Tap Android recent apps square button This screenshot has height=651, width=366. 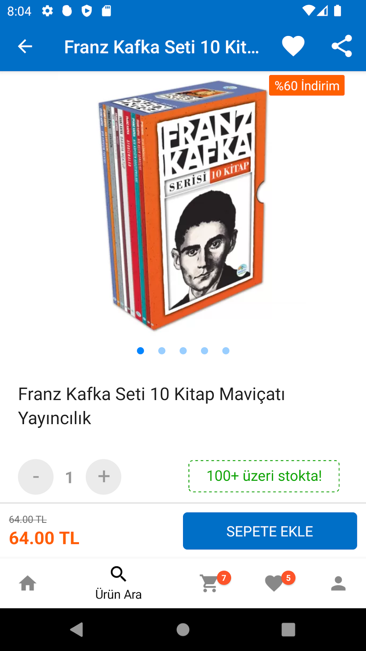(x=288, y=629)
